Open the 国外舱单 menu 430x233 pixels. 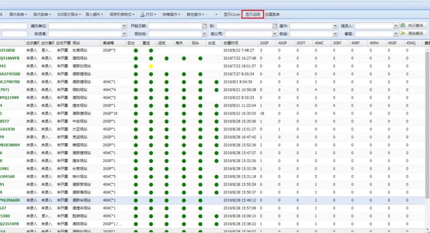(x=18, y=14)
